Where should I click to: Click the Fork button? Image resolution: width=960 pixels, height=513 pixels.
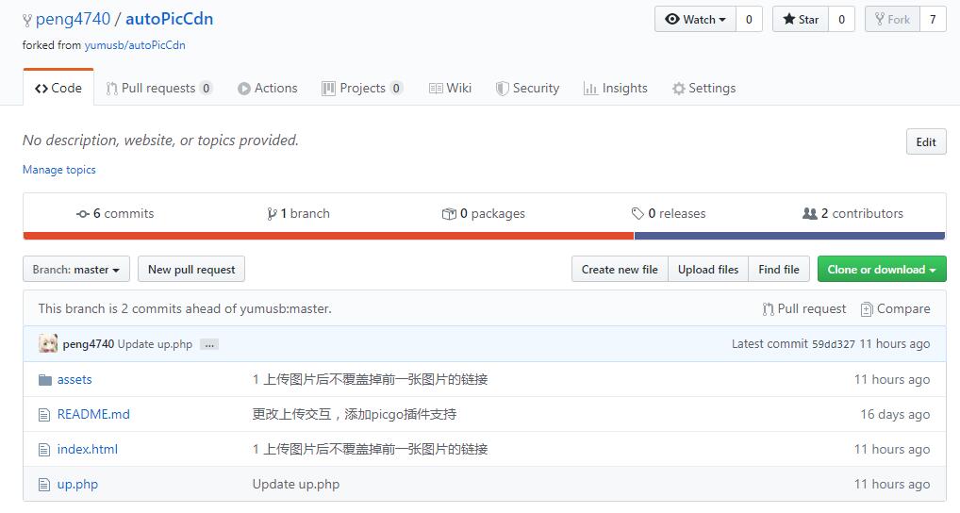tap(893, 19)
